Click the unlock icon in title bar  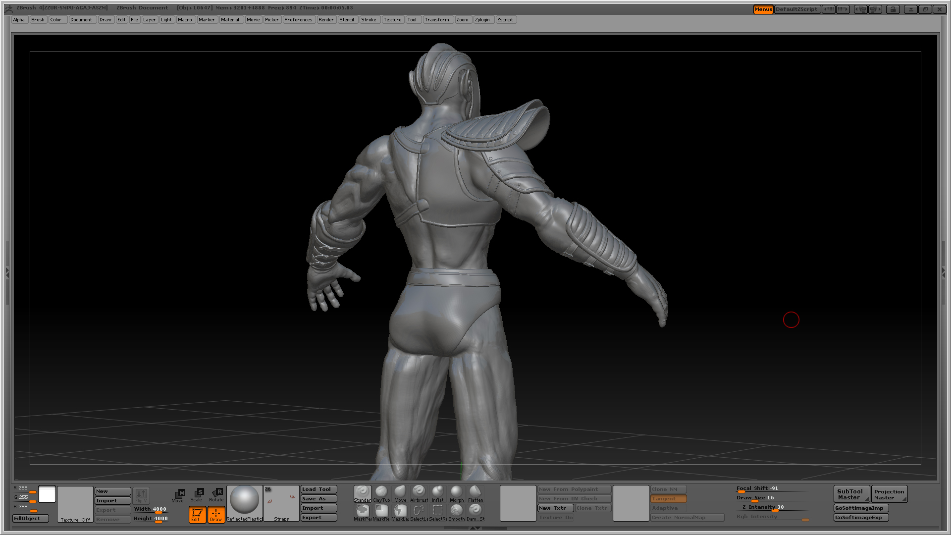click(x=893, y=9)
